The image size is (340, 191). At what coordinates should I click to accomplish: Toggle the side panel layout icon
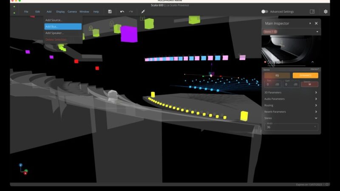(312, 11)
